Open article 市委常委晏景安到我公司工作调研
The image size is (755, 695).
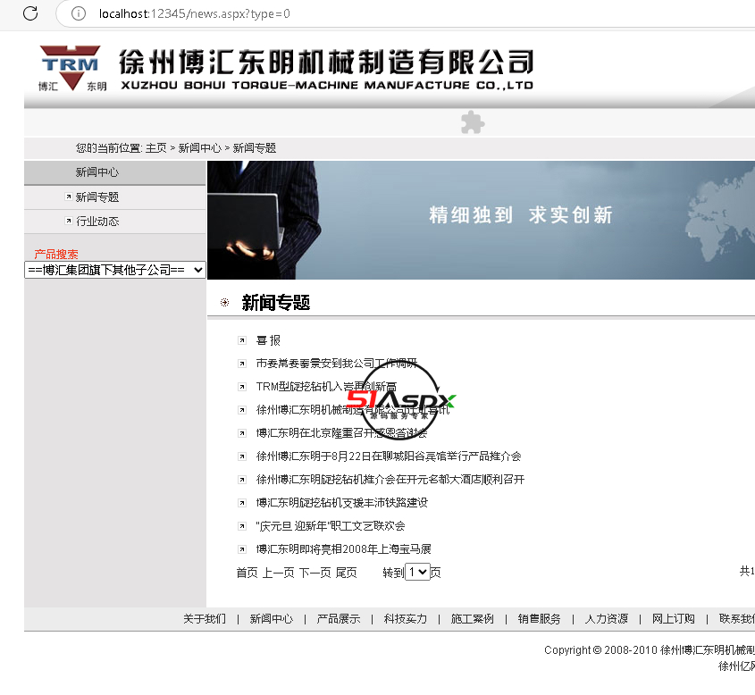tap(337, 364)
